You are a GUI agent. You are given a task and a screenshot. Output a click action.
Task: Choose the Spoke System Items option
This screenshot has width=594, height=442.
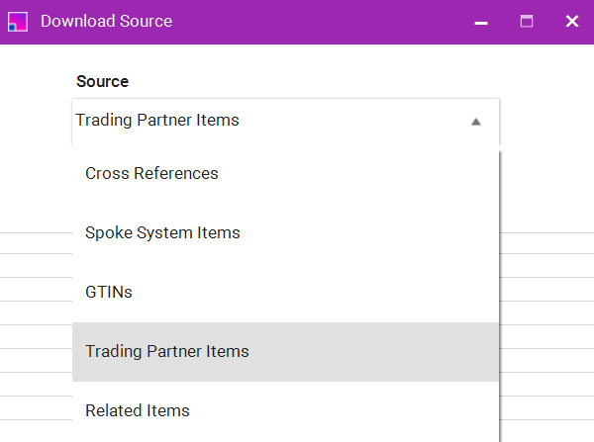[x=162, y=233]
